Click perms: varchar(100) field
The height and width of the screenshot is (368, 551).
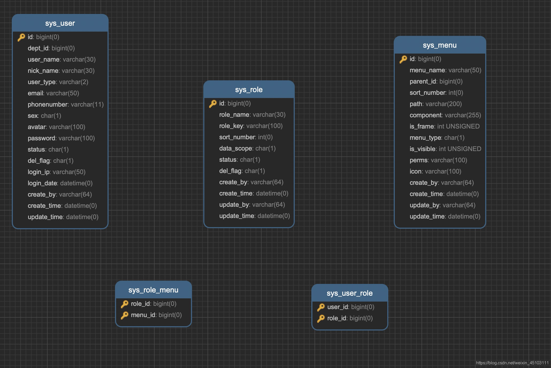(439, 160)
